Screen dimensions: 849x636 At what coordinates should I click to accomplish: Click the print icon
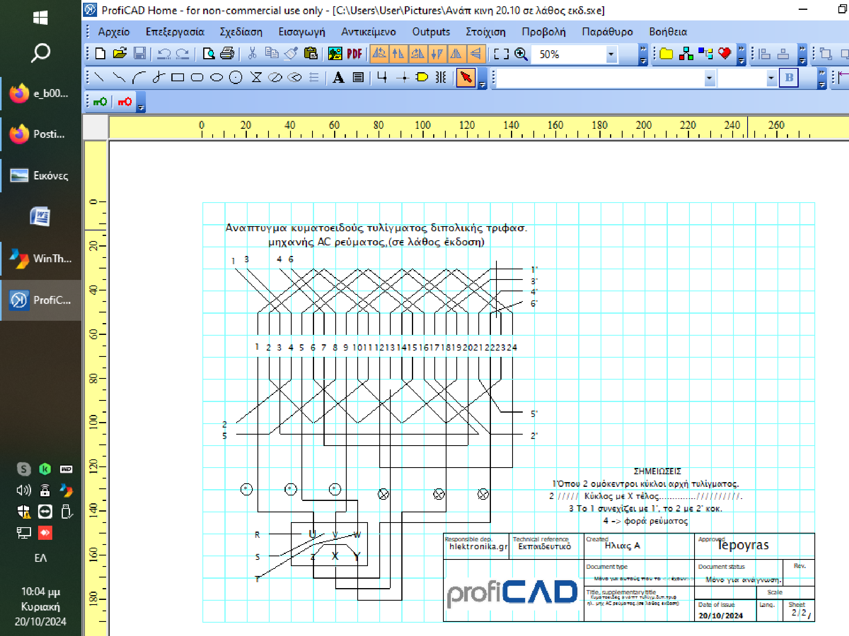click(x=227, y=54)
